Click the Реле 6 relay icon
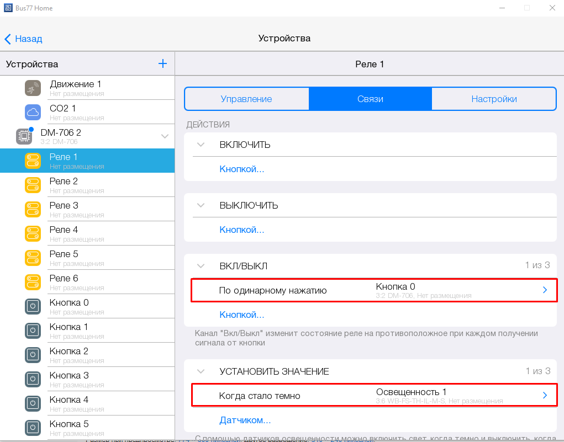The height and width of the screenshot is (442, 564). 33,283
